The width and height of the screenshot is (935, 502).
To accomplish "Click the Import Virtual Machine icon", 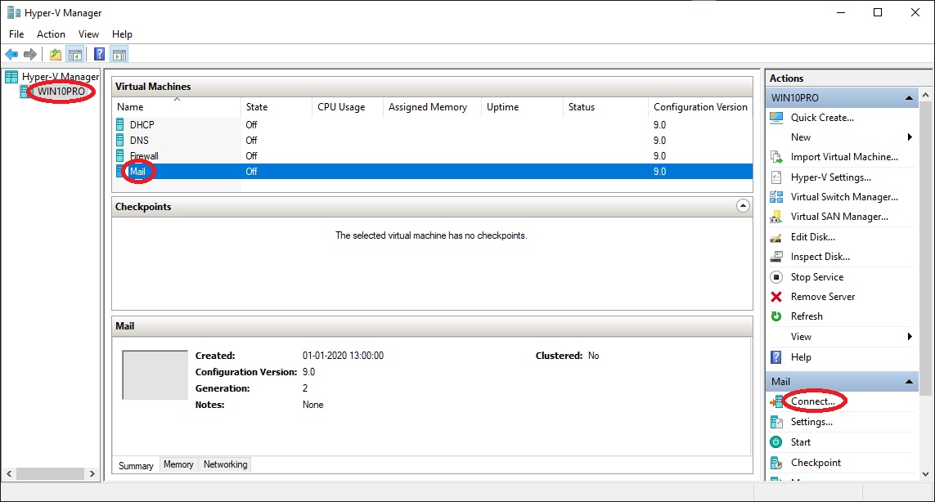I will click(x=776, y=158).
